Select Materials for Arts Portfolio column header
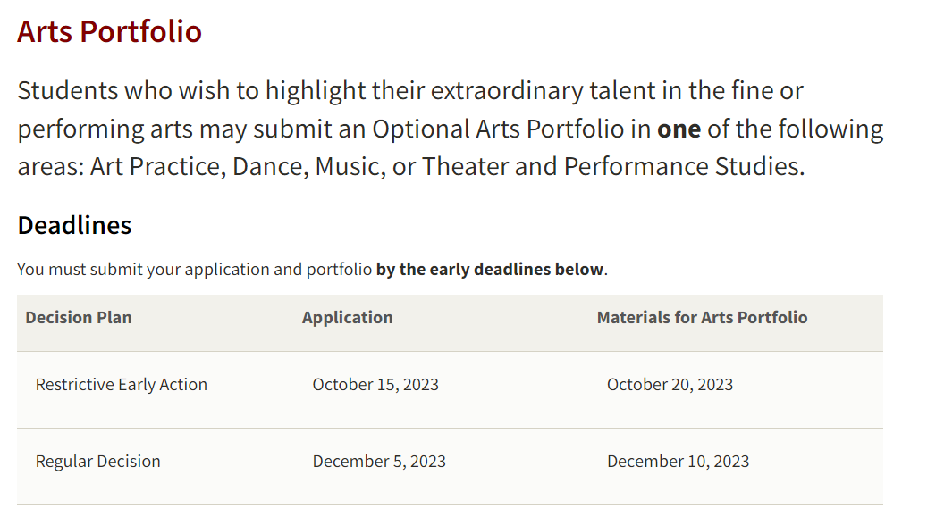 pos(702,317)
